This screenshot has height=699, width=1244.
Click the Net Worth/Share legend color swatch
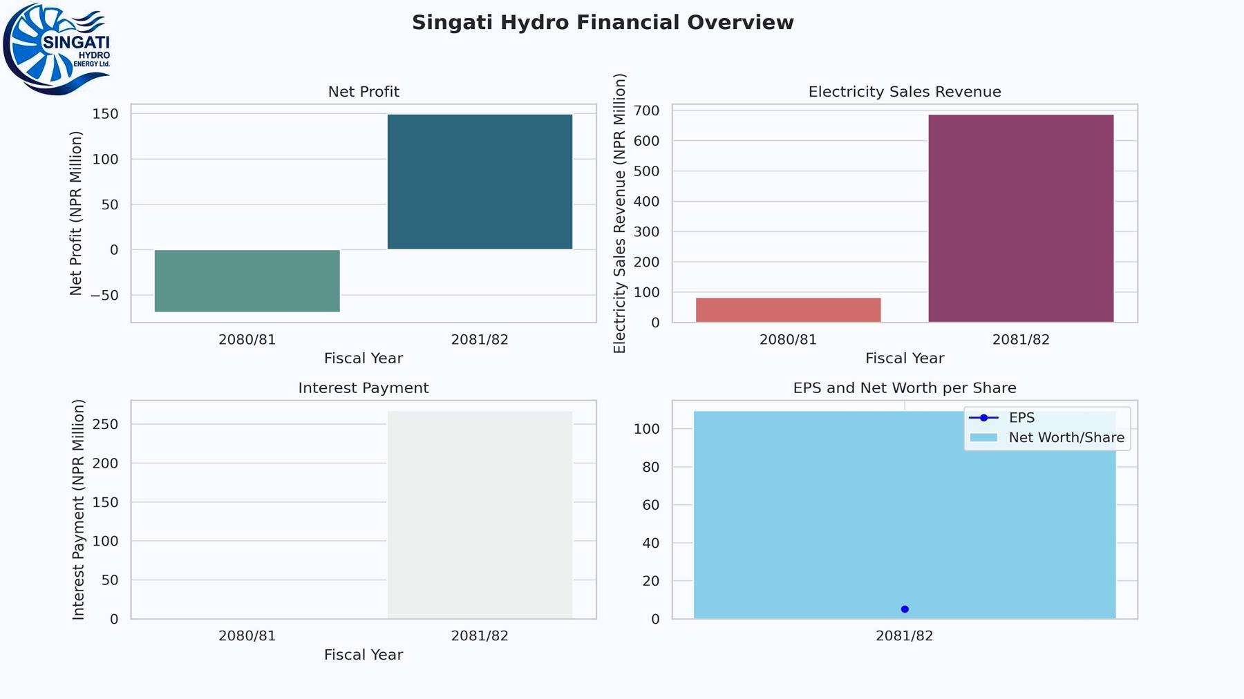coord(983,438)
